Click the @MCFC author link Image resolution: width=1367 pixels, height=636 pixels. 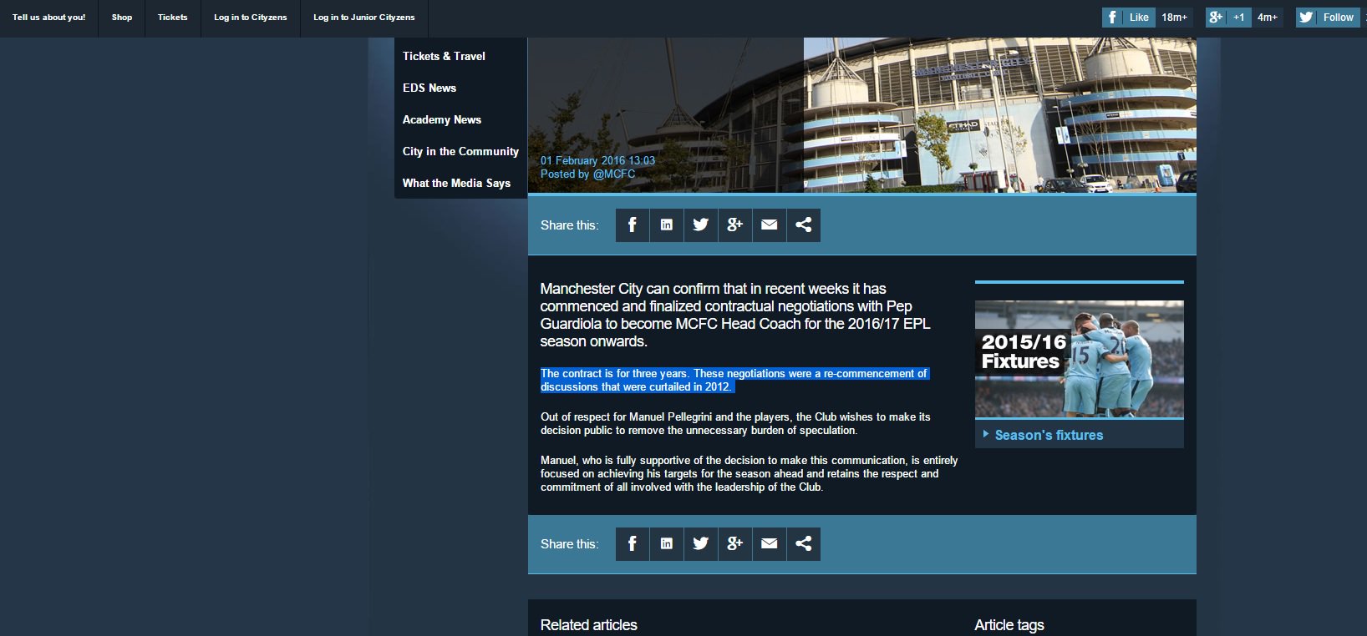tap(614, 174)
